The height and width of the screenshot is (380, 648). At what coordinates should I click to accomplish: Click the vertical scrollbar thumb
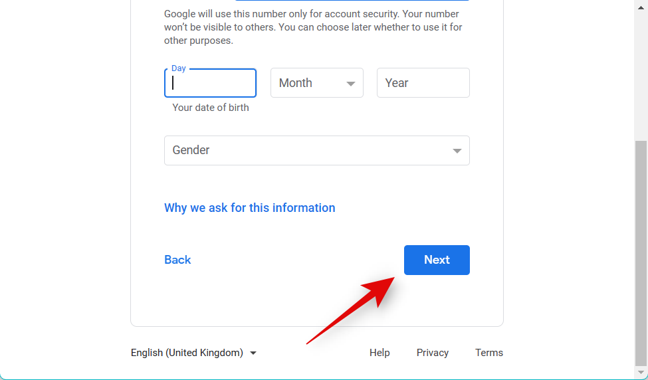click(641, 252)
